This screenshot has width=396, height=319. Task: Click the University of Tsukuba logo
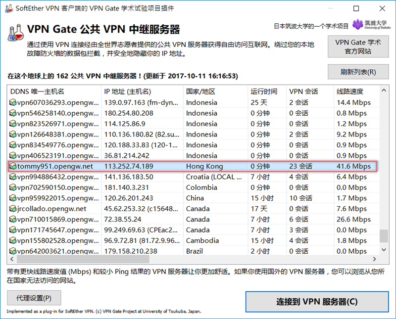(371, 24)
